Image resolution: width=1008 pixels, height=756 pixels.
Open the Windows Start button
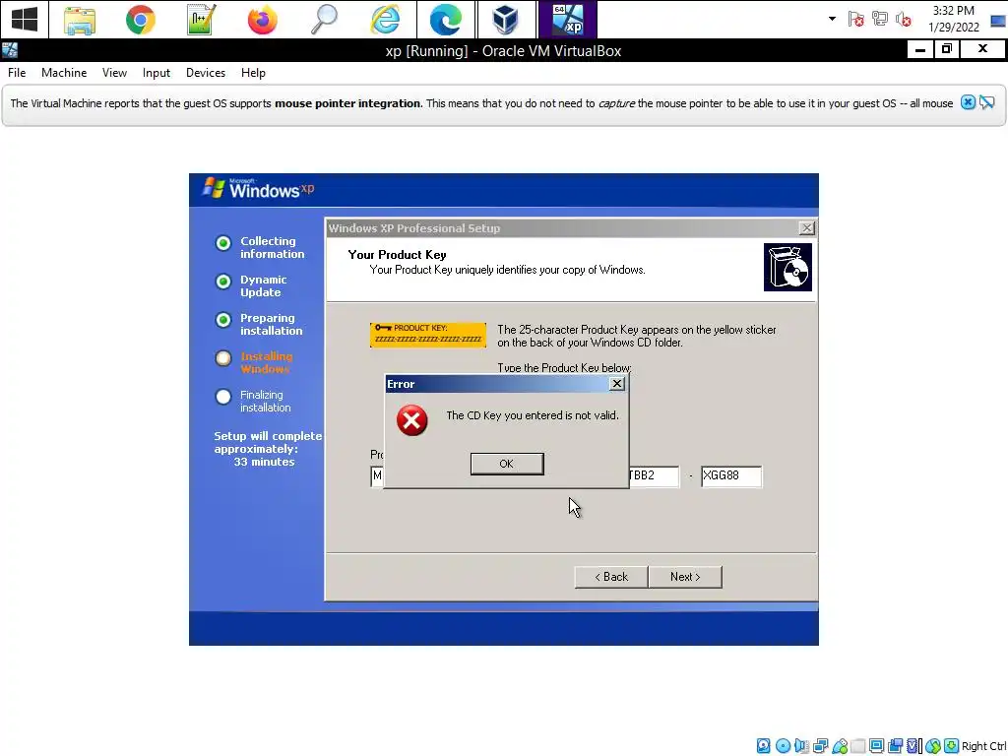[x=25, y=20]
